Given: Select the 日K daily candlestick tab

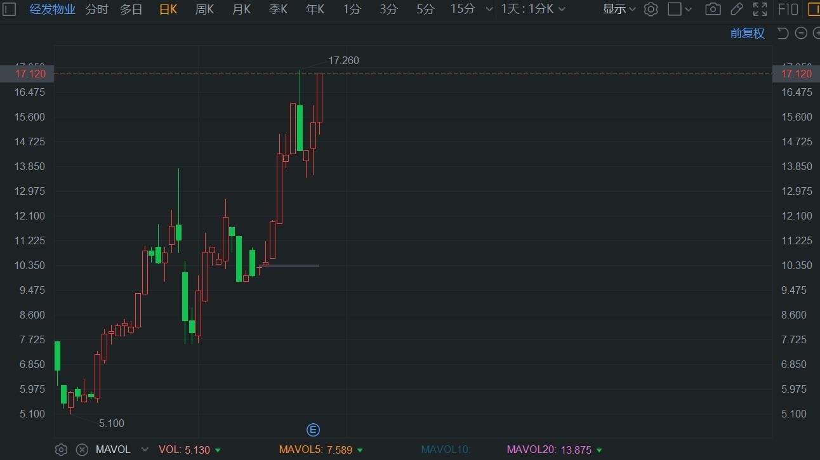Looking at the screenshot, I should tap(168, 9).
